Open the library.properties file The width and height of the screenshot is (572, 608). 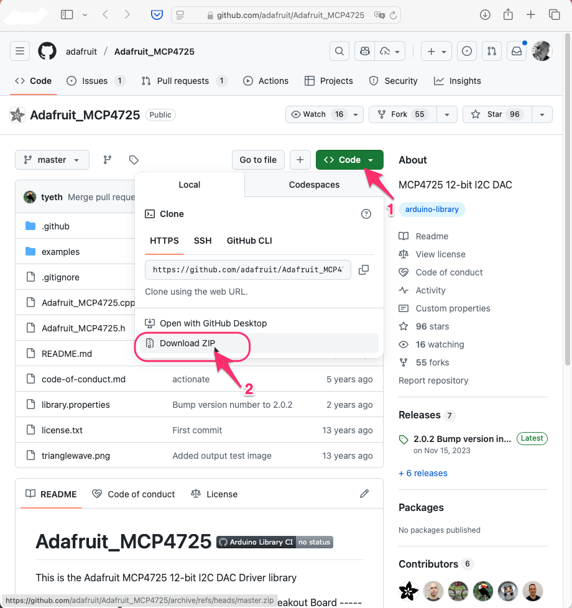pyautogui.click(x=76, y=405)
